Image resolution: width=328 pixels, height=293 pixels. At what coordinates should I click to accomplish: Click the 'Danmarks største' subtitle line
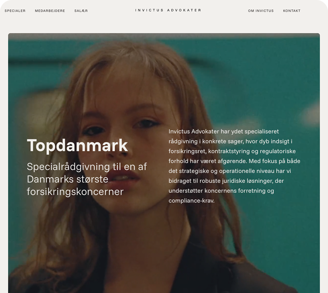pos(68,179)
